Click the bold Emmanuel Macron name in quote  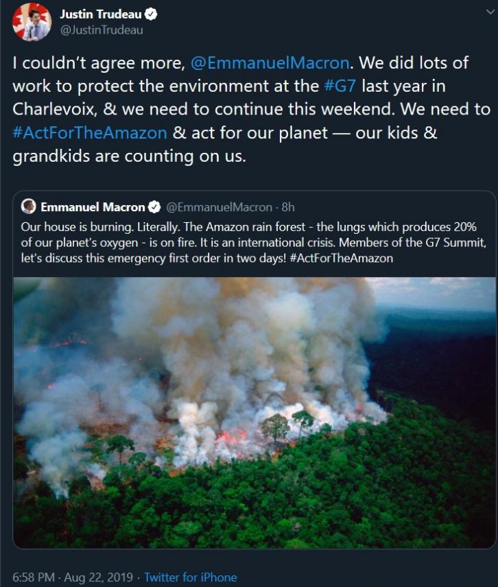pos(93,207)
